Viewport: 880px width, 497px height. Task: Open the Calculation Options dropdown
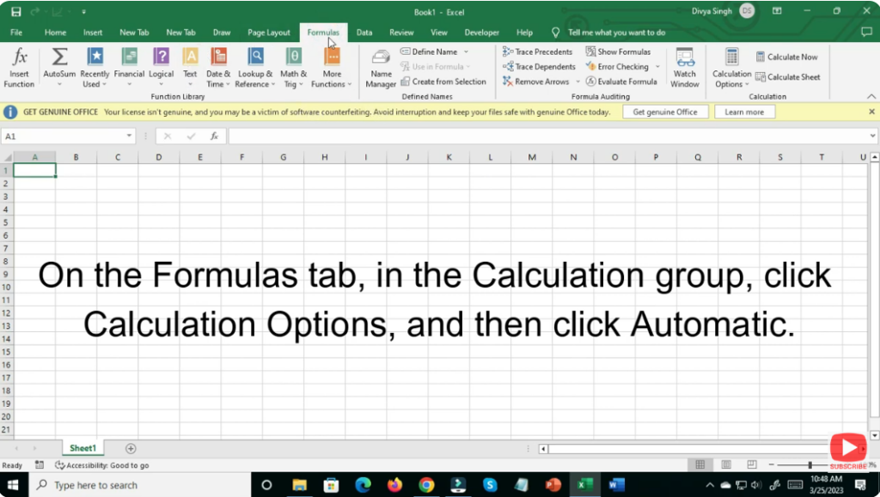click(x=730, y=69)
